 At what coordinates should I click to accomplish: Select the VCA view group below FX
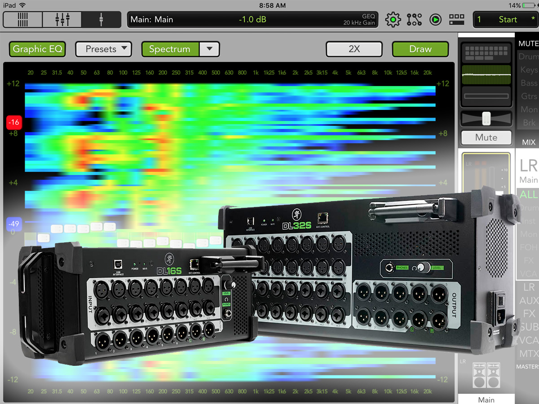tap(528, 274)
